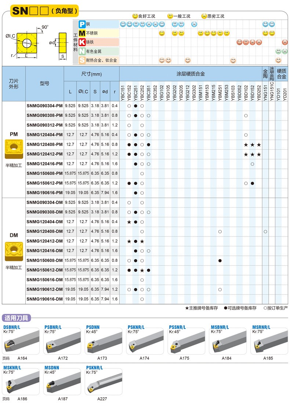Click the yellow M stainless steel icon

[x=82, y=33]
